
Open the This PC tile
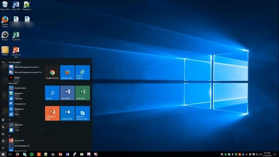[x=52, y=93]
